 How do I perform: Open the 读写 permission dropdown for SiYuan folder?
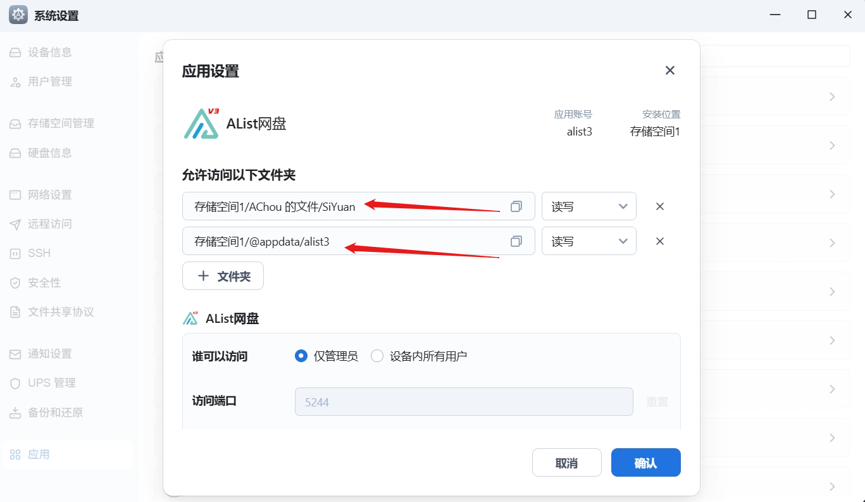tap(589, 206)
